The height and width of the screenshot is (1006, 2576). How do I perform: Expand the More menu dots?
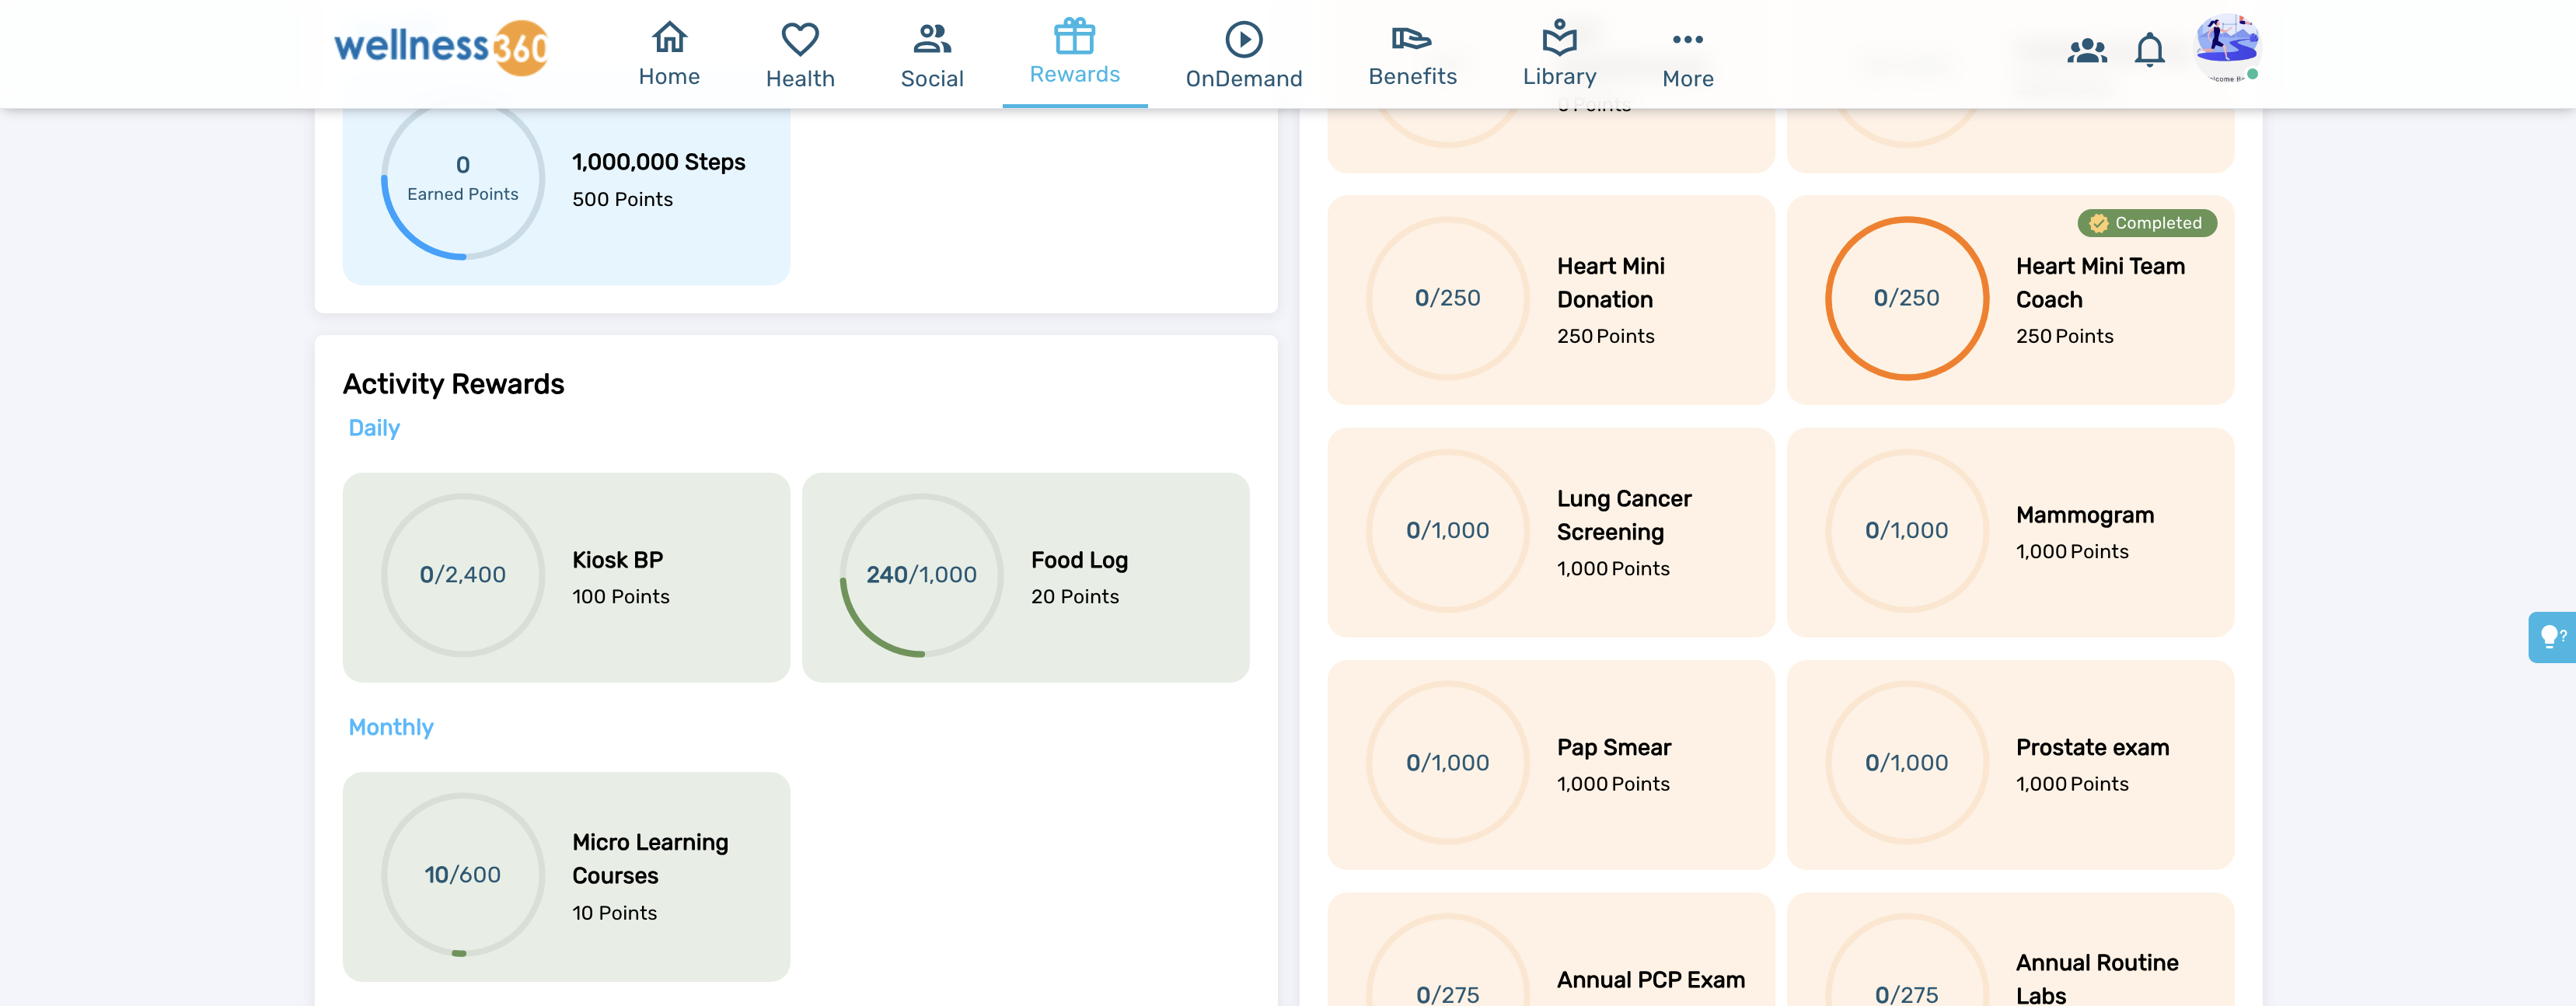click(1687, 40)
